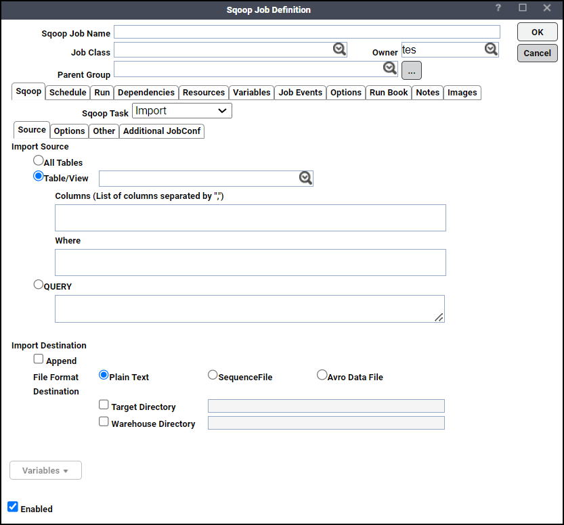Confirm with the OK button

click(538, 32)
